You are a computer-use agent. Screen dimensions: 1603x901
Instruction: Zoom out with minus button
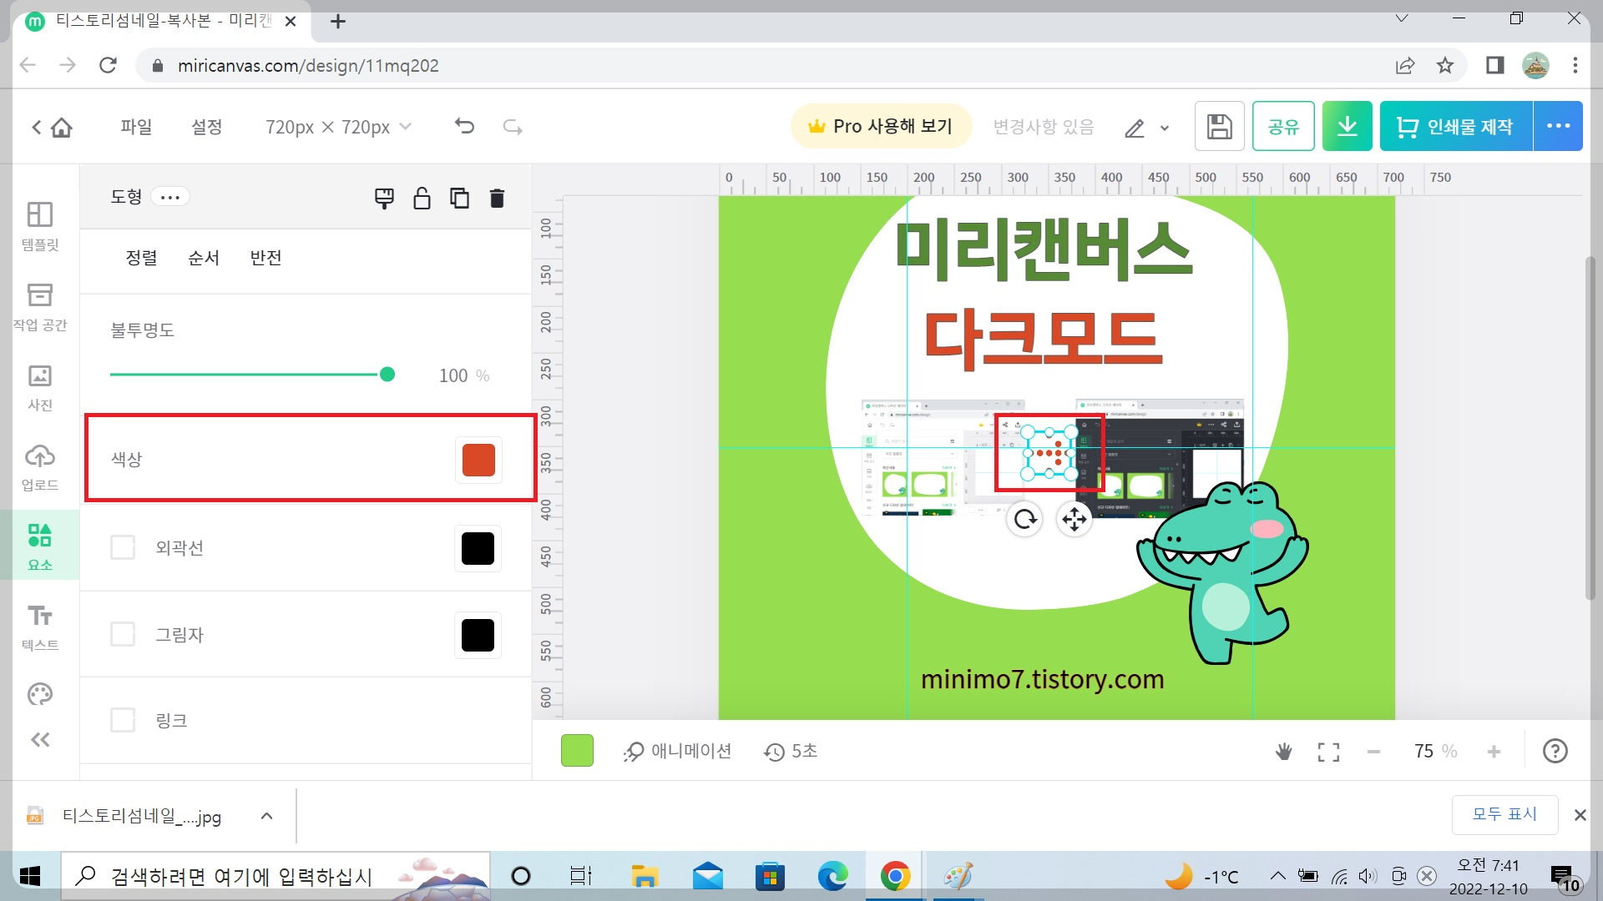[1373, 752]
